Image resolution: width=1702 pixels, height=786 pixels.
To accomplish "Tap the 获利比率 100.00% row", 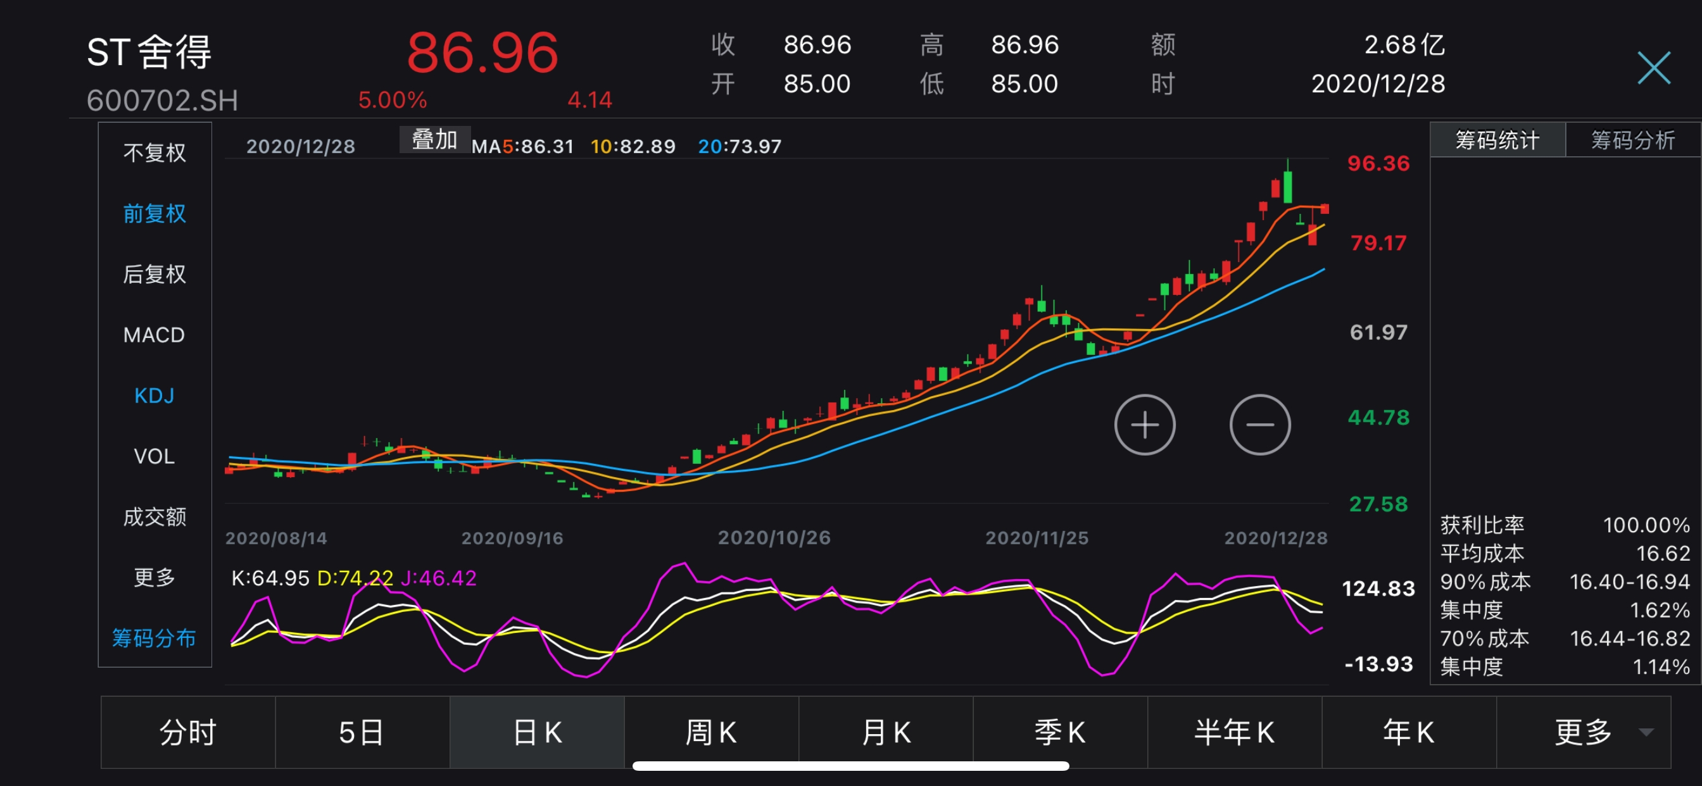I will coord(1565,525).
